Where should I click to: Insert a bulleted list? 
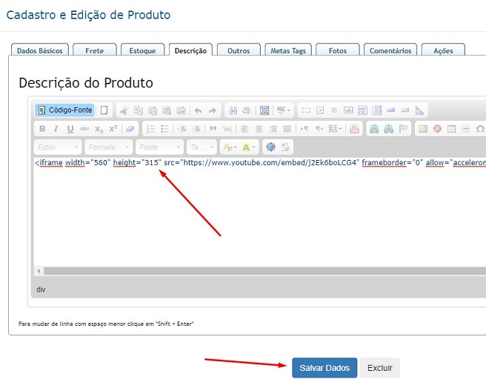tap(165, 129)
